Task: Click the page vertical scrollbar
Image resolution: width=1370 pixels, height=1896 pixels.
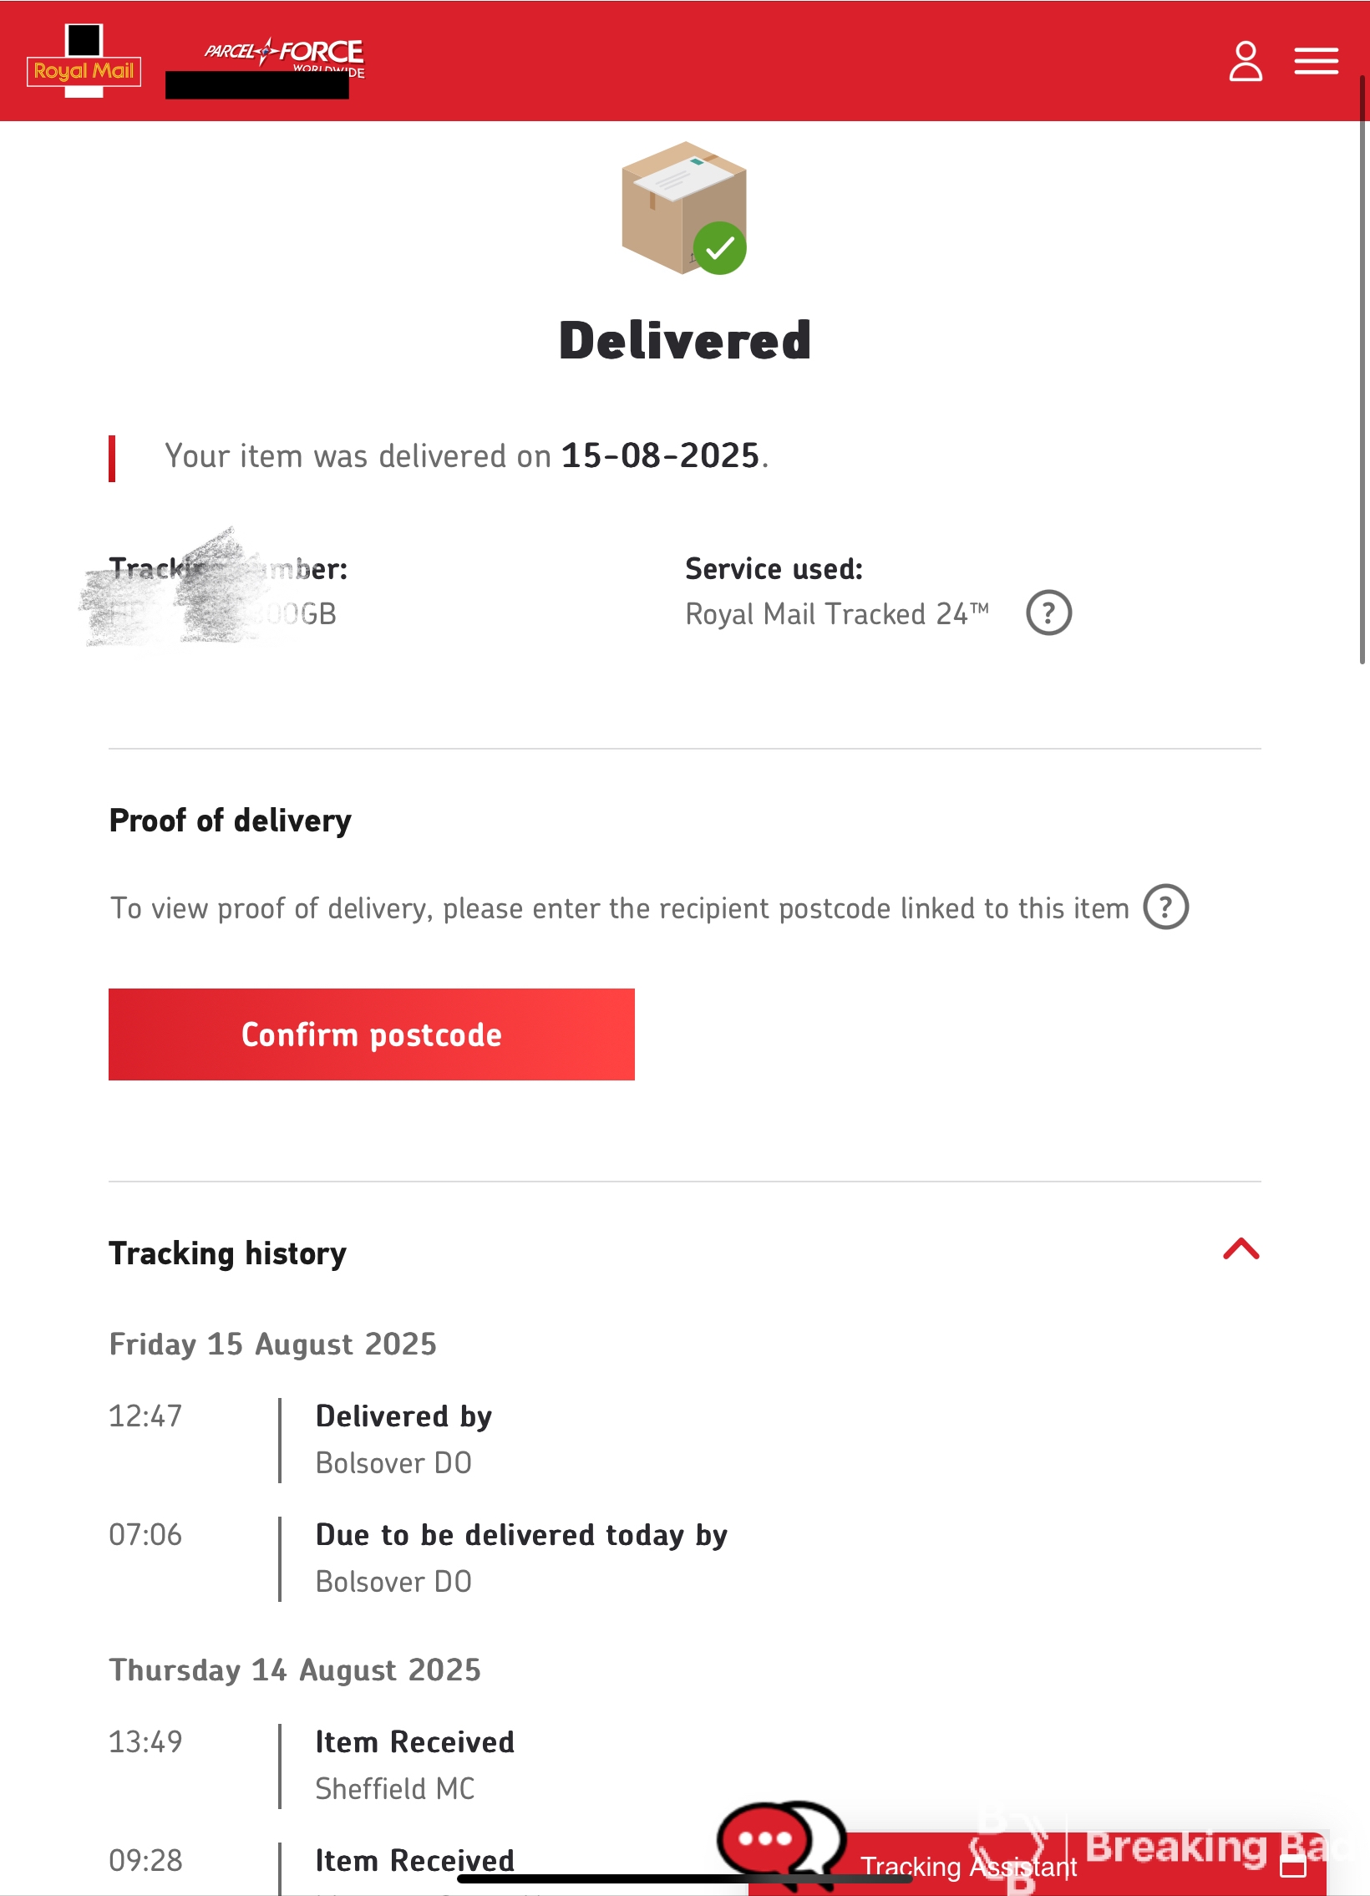Action: (x=1362, y=369)
